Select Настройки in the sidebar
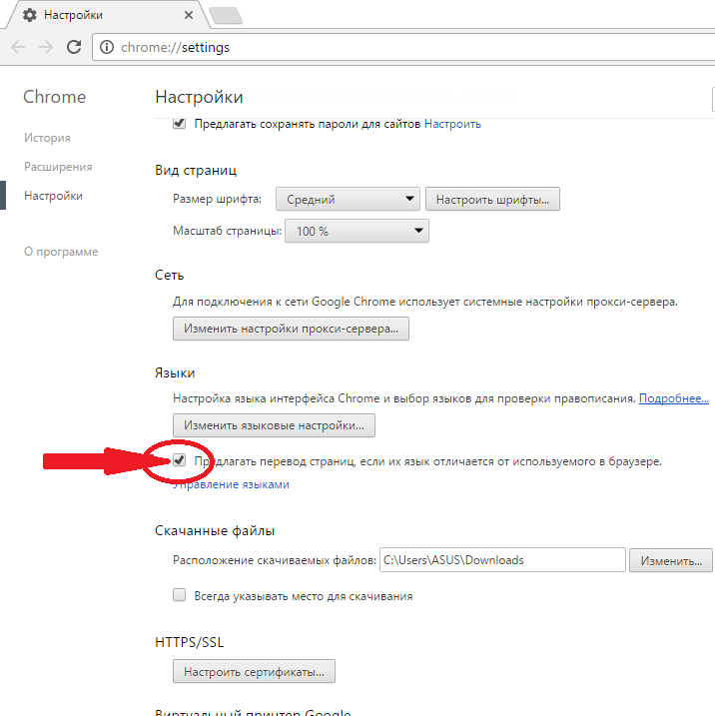715x716 pixels. point(53,196)
